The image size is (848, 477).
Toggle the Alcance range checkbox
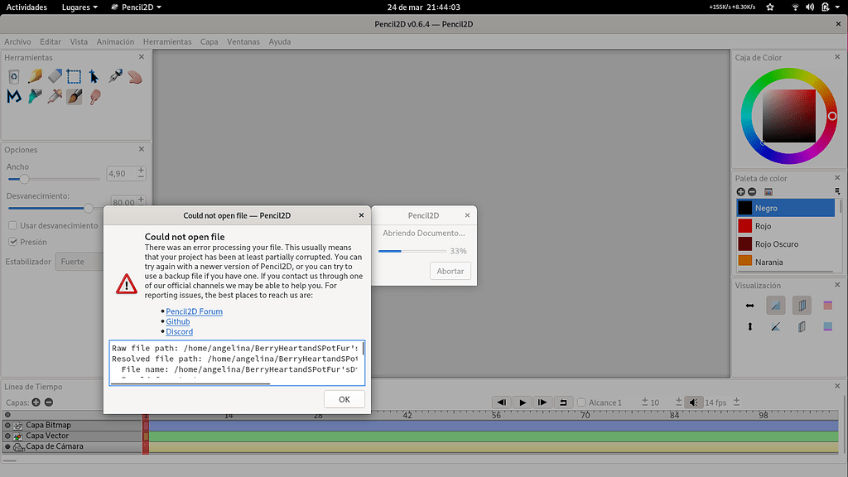[x=581, y=402]
